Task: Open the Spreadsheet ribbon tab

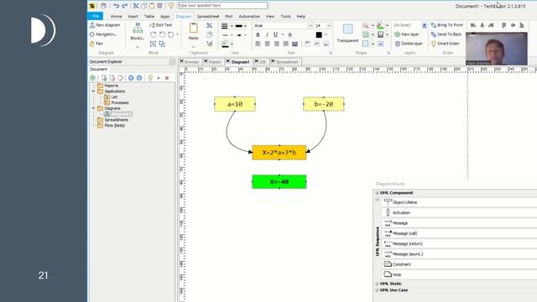Action: [x=208, y=17]
